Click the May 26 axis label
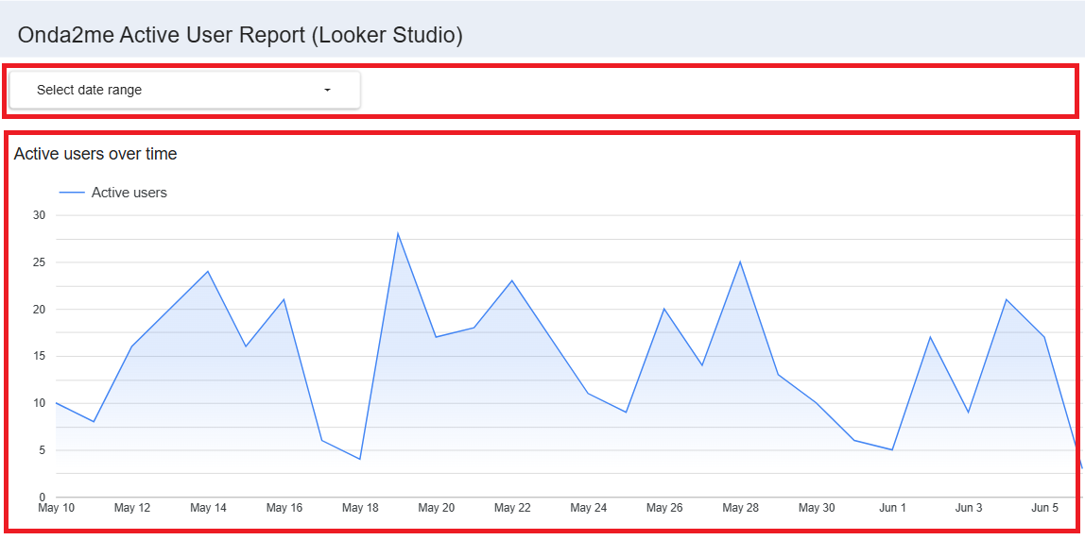The height and width of the screenshot is (540, 1085). pyautogui.click(x=665, y=508)
